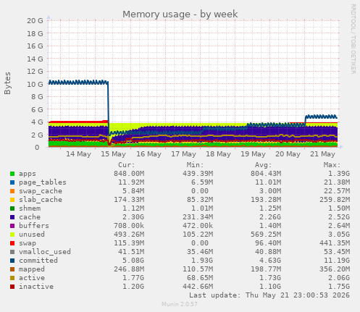Click the '20 G' y-axis label
This screenshot has width=360, height=312.
pos(35,21)
